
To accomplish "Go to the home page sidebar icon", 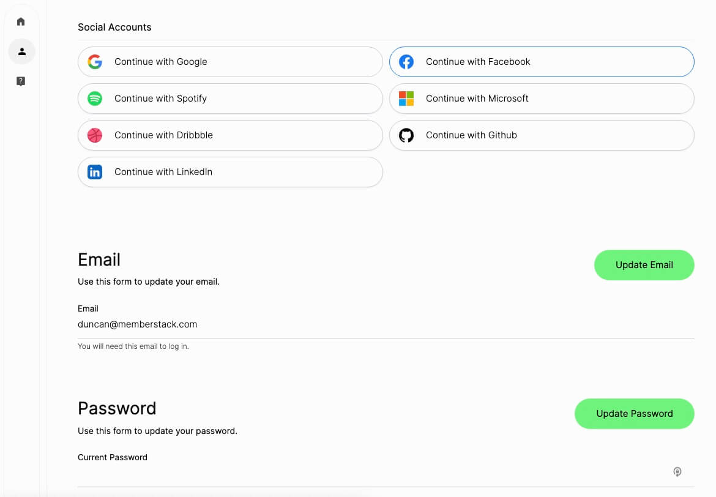I will point(21,22).
